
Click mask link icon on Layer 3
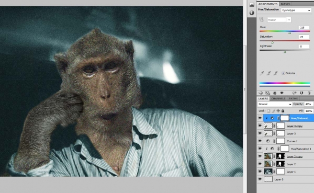(x=274, y=133)
